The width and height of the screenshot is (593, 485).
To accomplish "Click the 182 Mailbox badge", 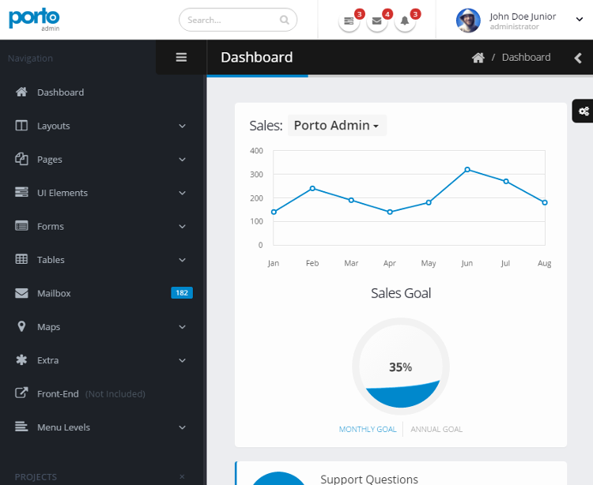I will [182, 293].
